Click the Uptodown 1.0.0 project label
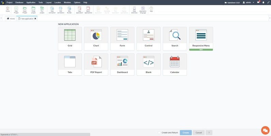271x136 pixels. tap(232, 3)
